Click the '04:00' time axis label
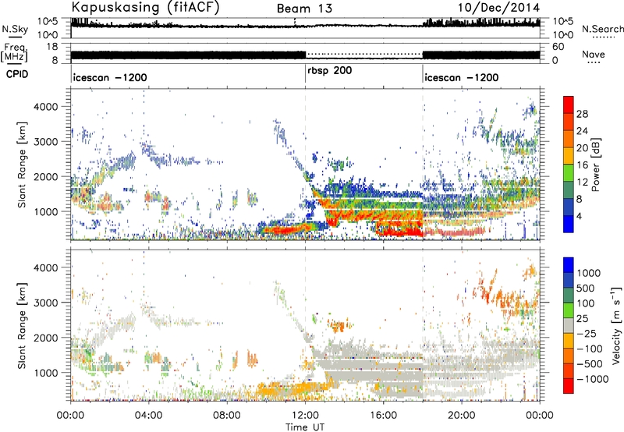624x432 pixels. tap(149, 416)
